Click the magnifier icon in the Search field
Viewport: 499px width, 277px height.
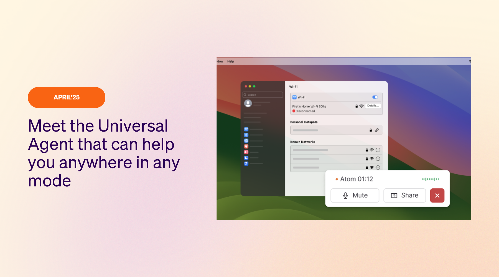pos(245,95)
